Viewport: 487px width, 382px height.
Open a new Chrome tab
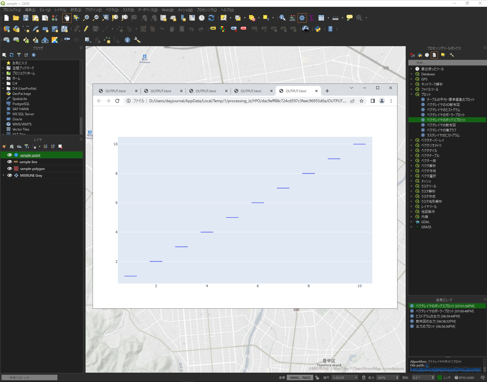point(327,91)
